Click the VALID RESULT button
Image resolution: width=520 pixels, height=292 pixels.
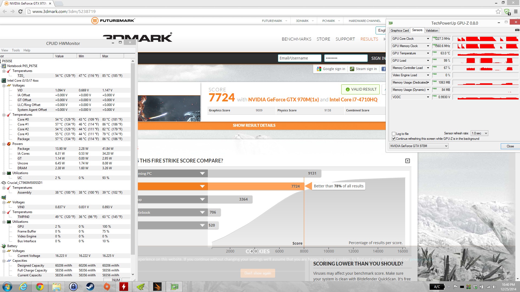(360, 89)
